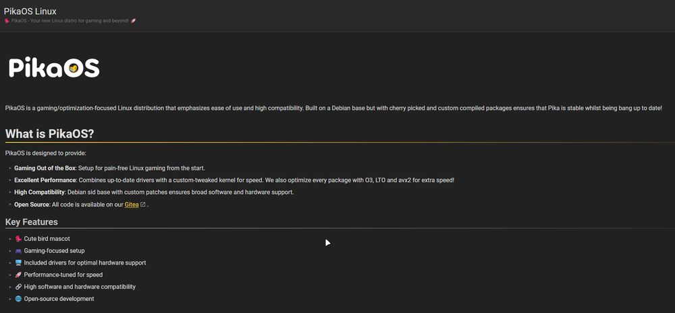Click the 'Included drivers for optimal hardware support' item
The image size is (675, 313).
tap(85, 263)
